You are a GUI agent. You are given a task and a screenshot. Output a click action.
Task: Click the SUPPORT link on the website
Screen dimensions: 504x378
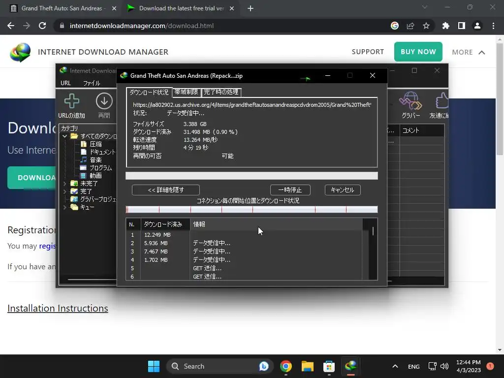tap(368, 52)
